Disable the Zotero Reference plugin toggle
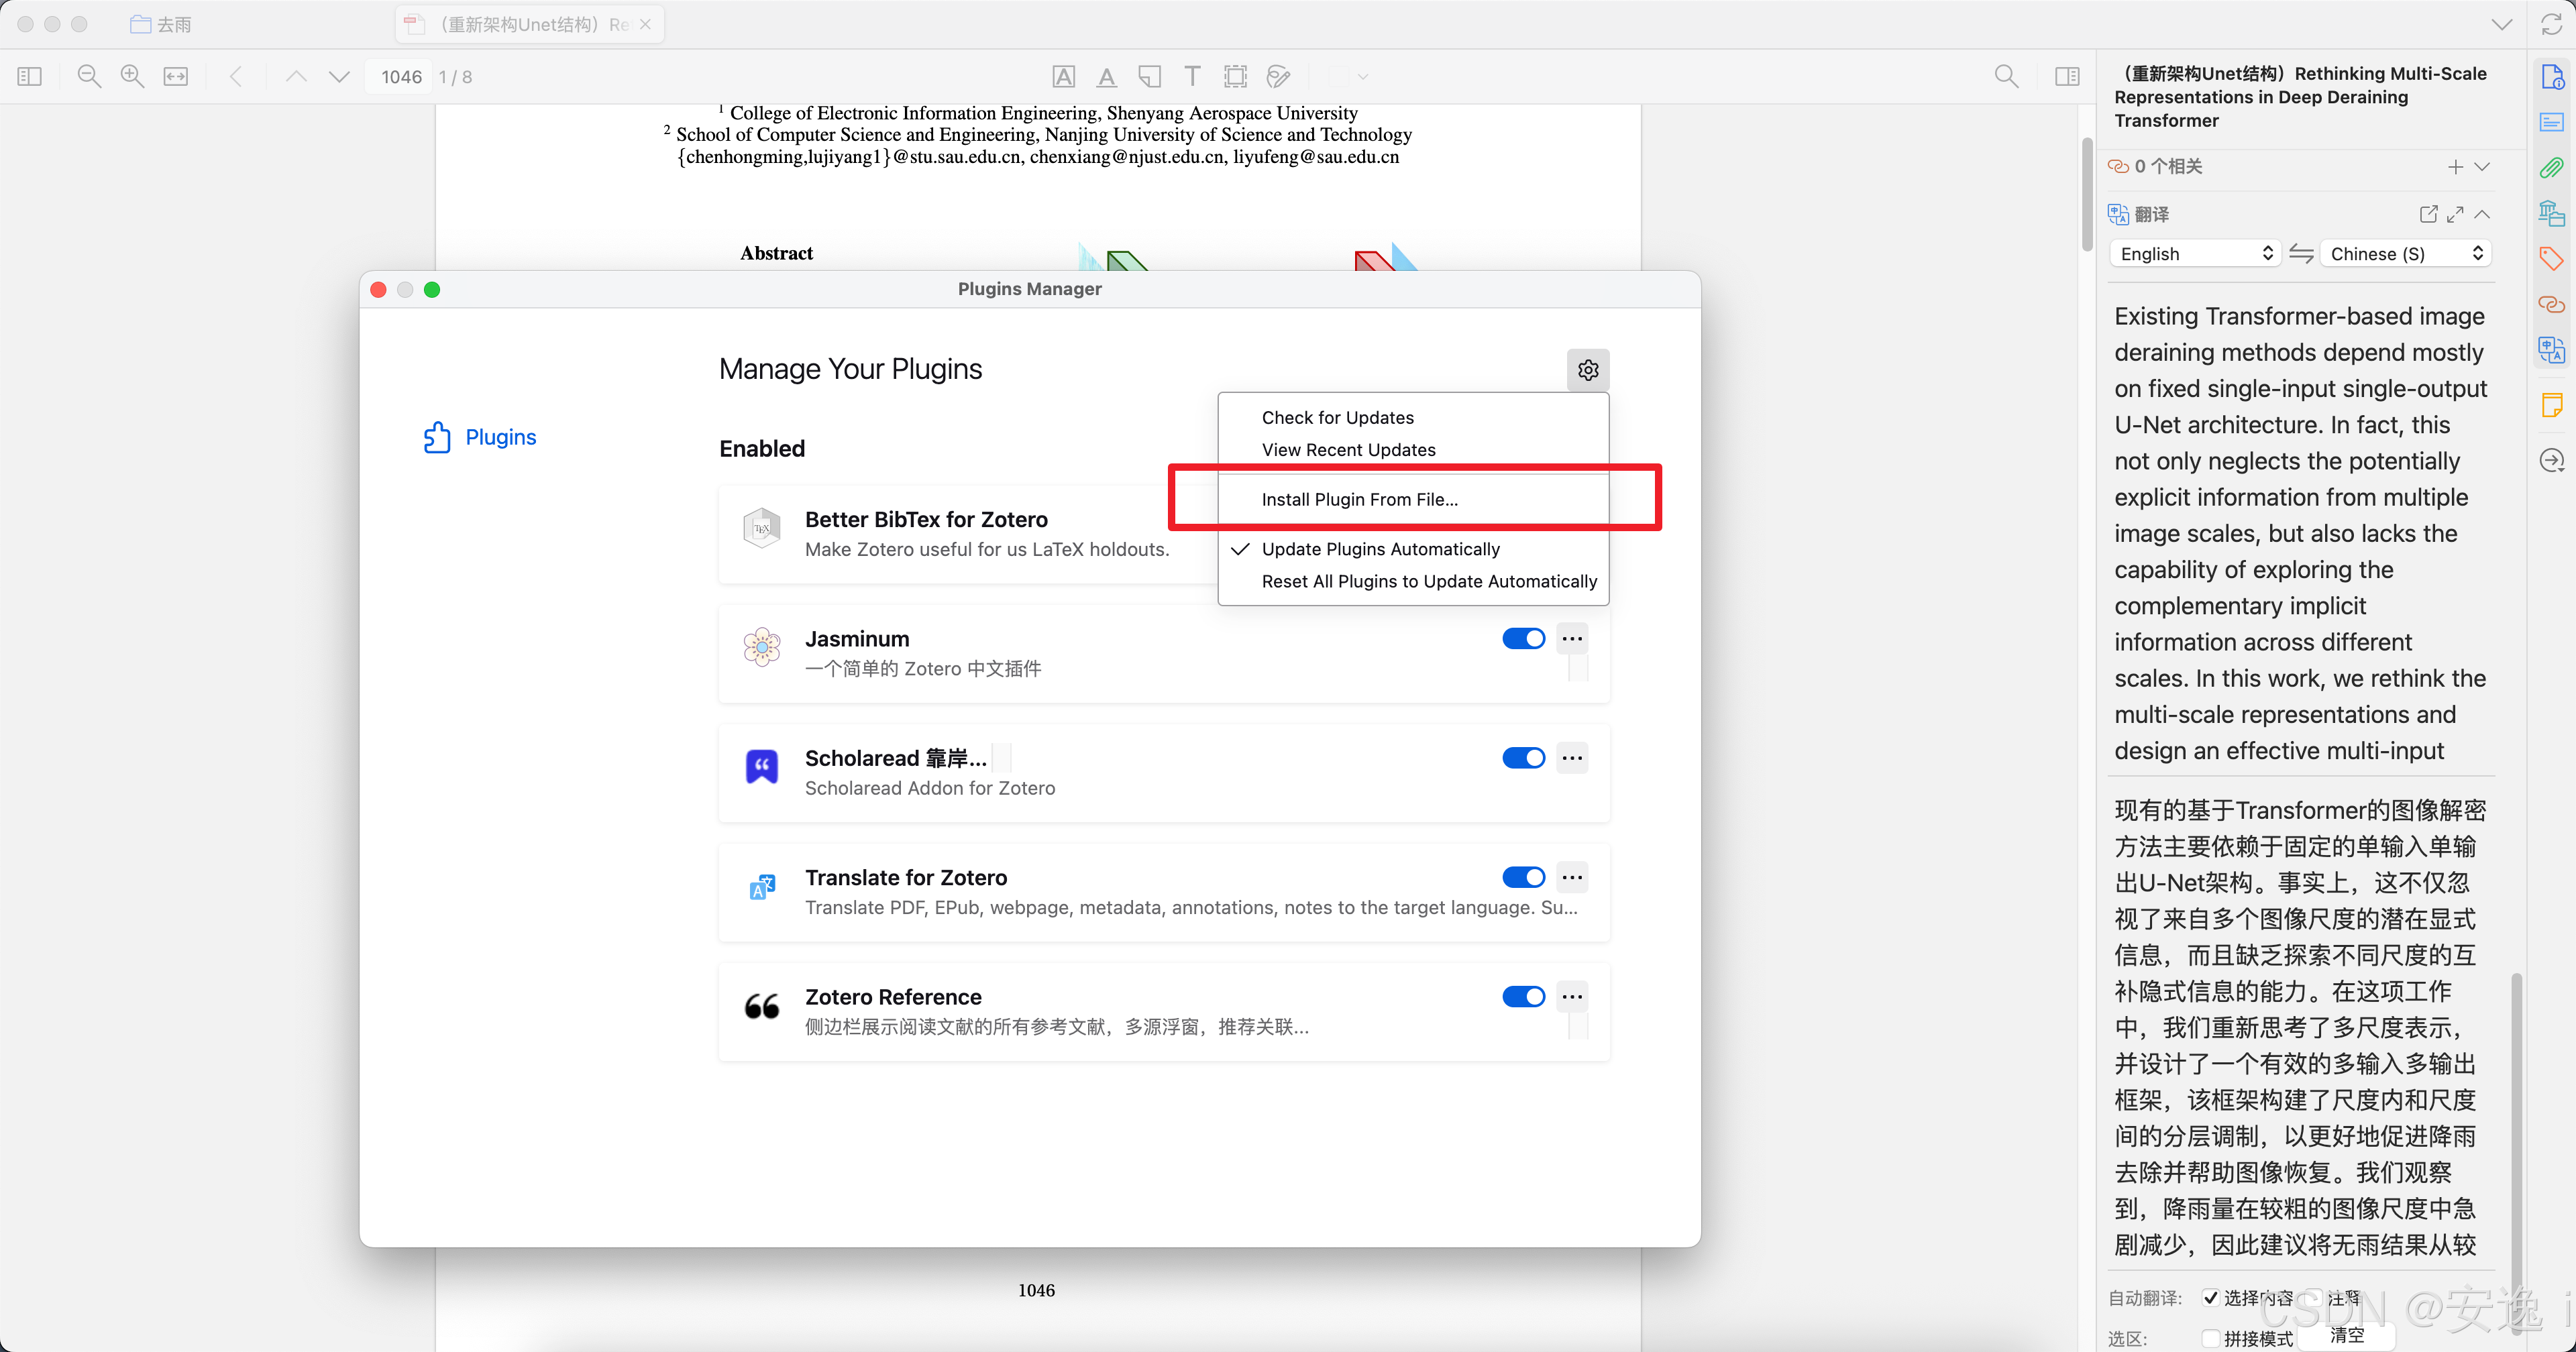 point(1523,997)
